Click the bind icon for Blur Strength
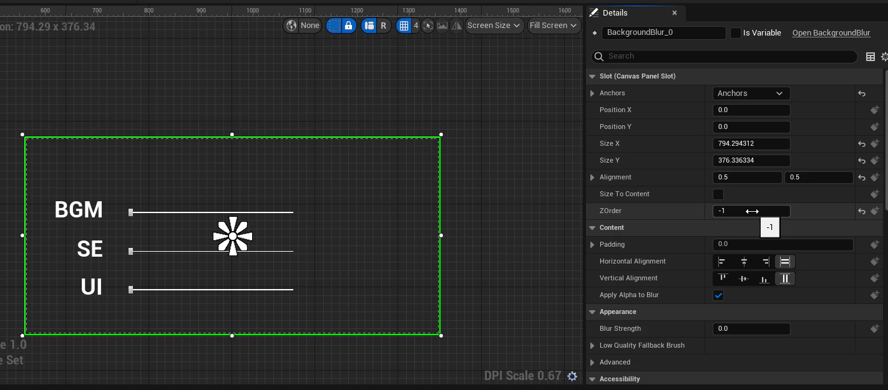This screenshot has height=390, width=888. [x=875, y=329]
